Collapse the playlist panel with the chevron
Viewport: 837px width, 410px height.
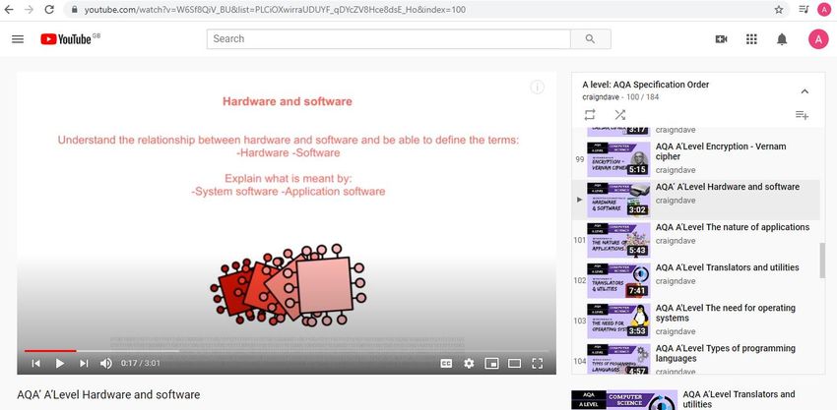(805, 91)
